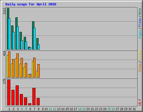Click the 1112 axis label for hits
This screenshot has width=143, height=112.
pos(4,11)
